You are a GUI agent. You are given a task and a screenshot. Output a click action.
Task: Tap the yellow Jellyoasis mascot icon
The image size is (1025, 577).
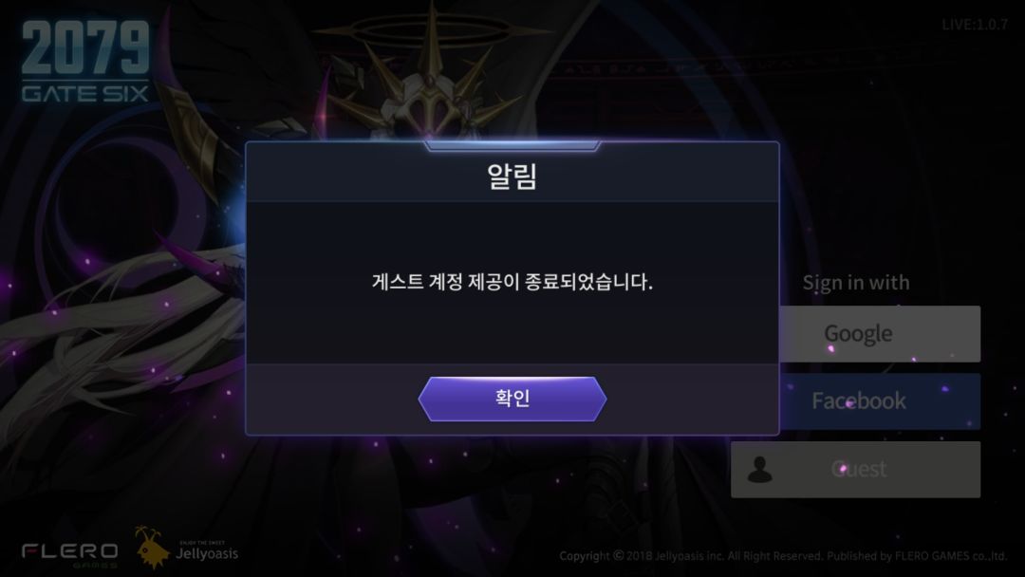(x=152, y=548)
